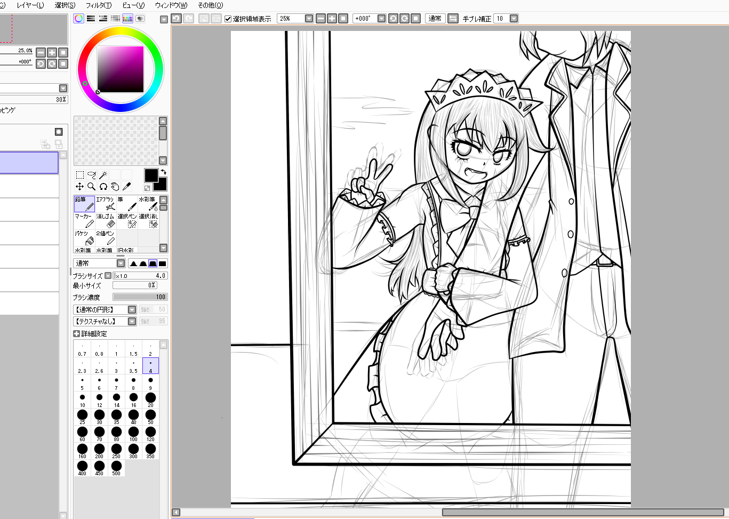Click the foreground black color swatch
729x519 pixels.
[151, 175]
